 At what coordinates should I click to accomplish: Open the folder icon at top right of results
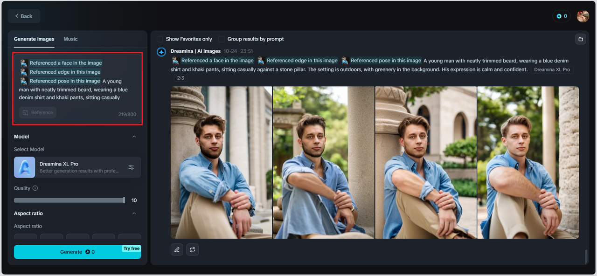tap(581, 39)
